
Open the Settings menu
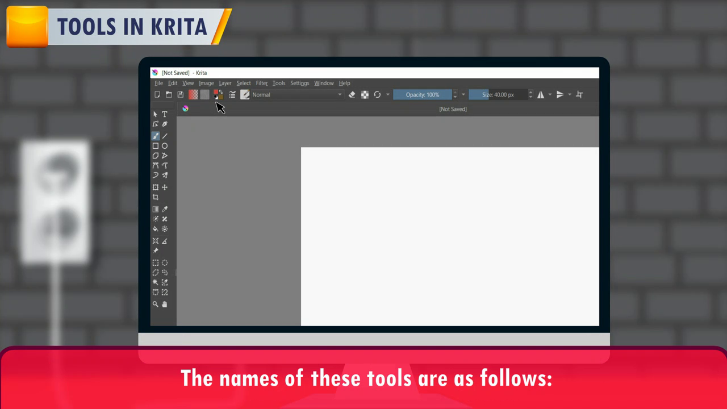(x=299, y=83)
